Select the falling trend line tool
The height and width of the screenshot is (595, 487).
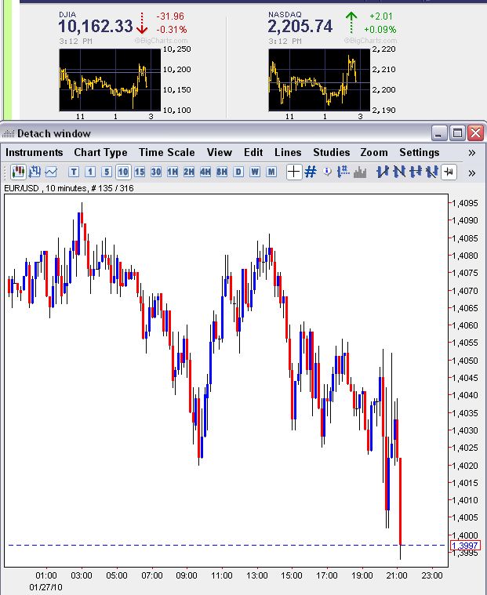click(399, 172)
